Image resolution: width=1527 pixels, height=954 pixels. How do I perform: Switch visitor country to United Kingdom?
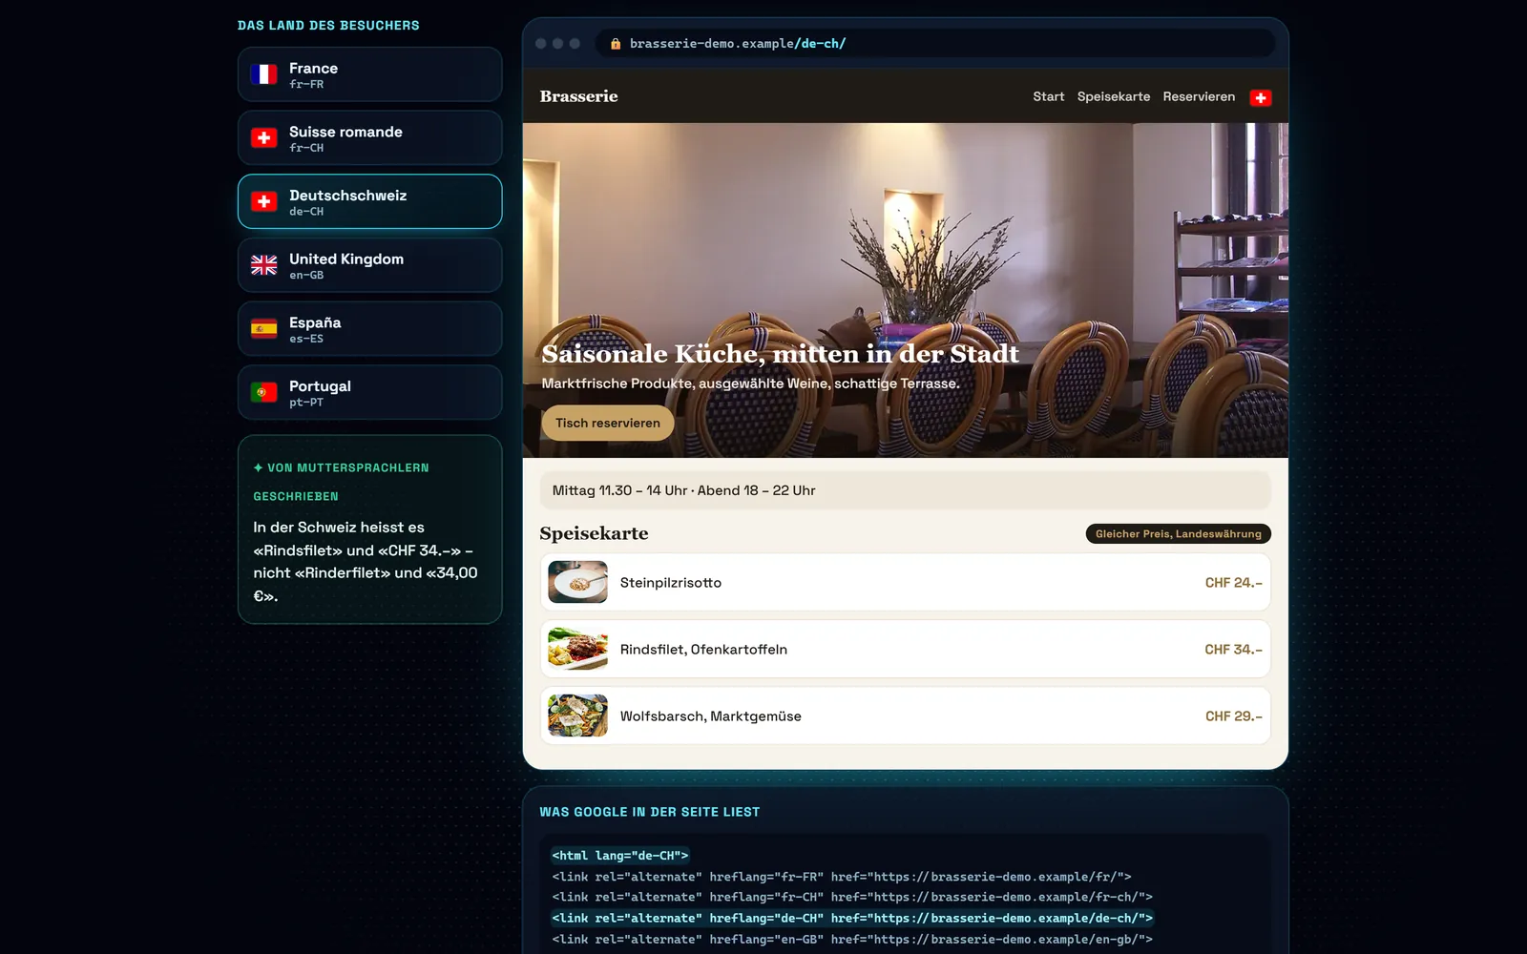[x=369, y=265]
